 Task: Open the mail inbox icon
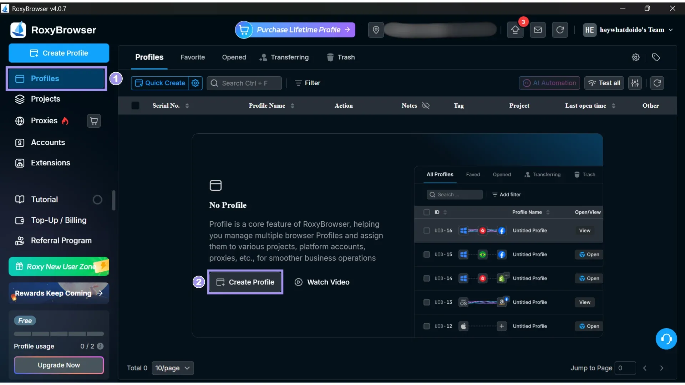(538, 30)
